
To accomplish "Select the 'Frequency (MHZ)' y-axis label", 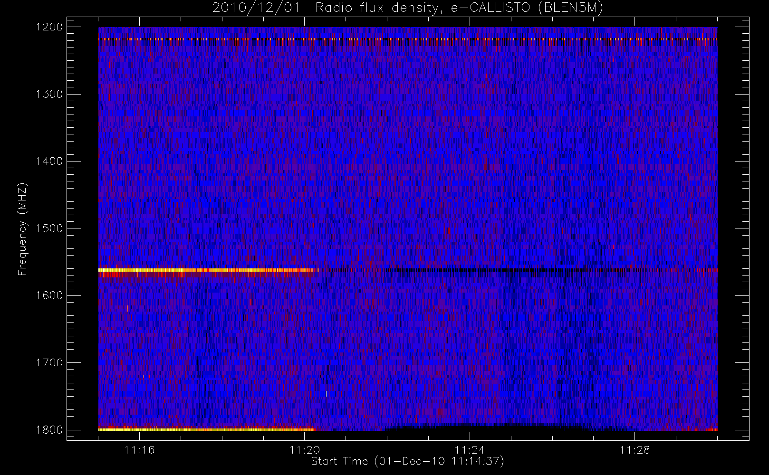I will (x=22, y=228).
